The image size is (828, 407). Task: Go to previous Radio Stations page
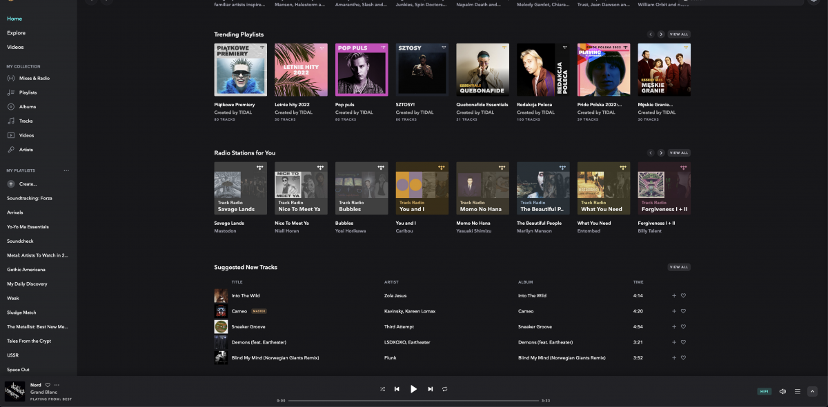(650, 152)
